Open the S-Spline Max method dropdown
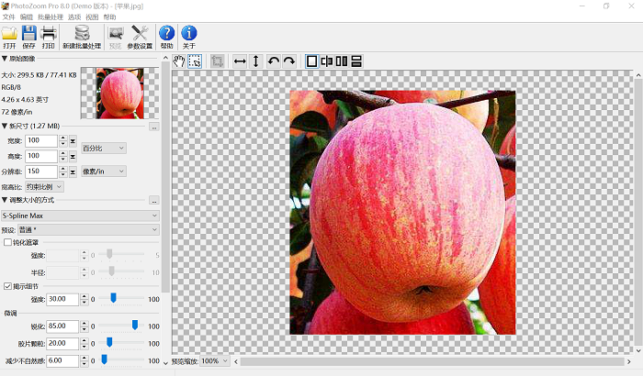The image size is (643, 376). (x=80, y=216)
